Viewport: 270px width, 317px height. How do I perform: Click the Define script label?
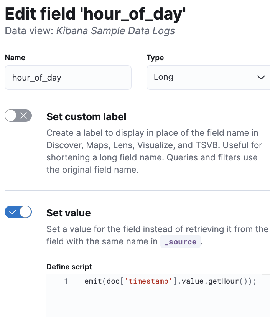click(69, 267)
